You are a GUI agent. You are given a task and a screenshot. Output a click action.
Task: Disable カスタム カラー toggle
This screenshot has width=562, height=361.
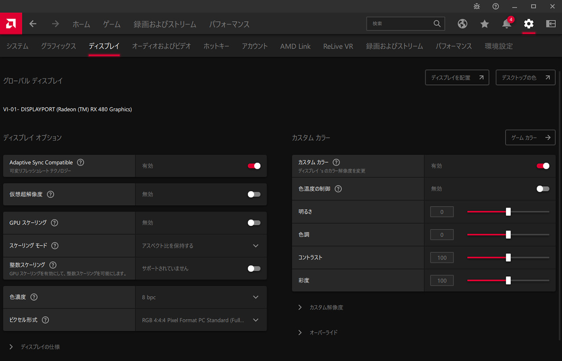coord(543,166)
